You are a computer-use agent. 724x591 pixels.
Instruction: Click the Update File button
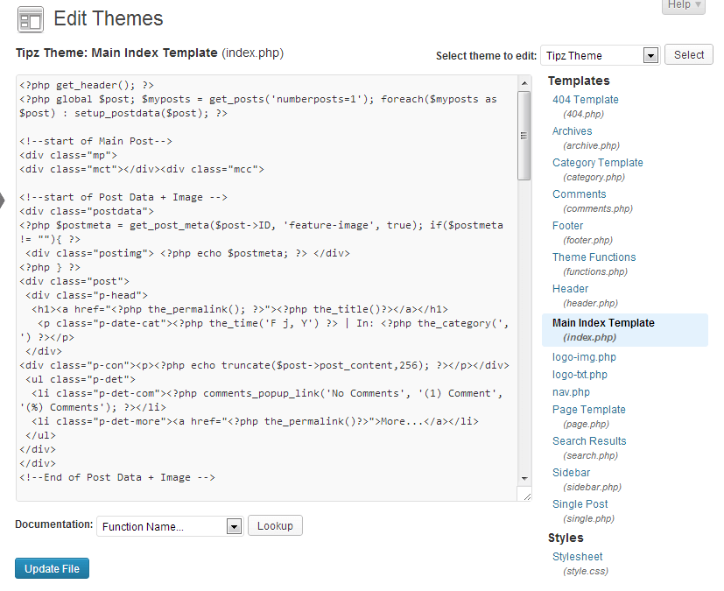(x=52, y=568)
